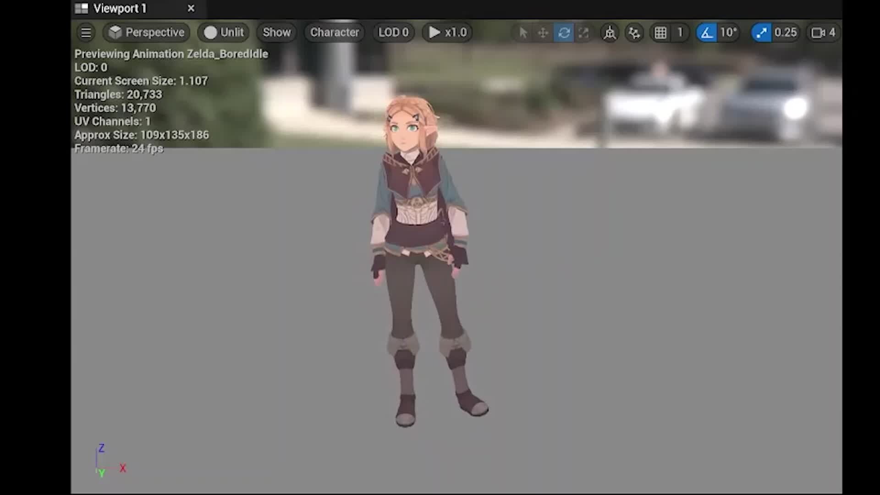The width and height of the screenshot is (880, 495).
Task: Open the Unlit view mode dropdown
Action: pos(223,32)
